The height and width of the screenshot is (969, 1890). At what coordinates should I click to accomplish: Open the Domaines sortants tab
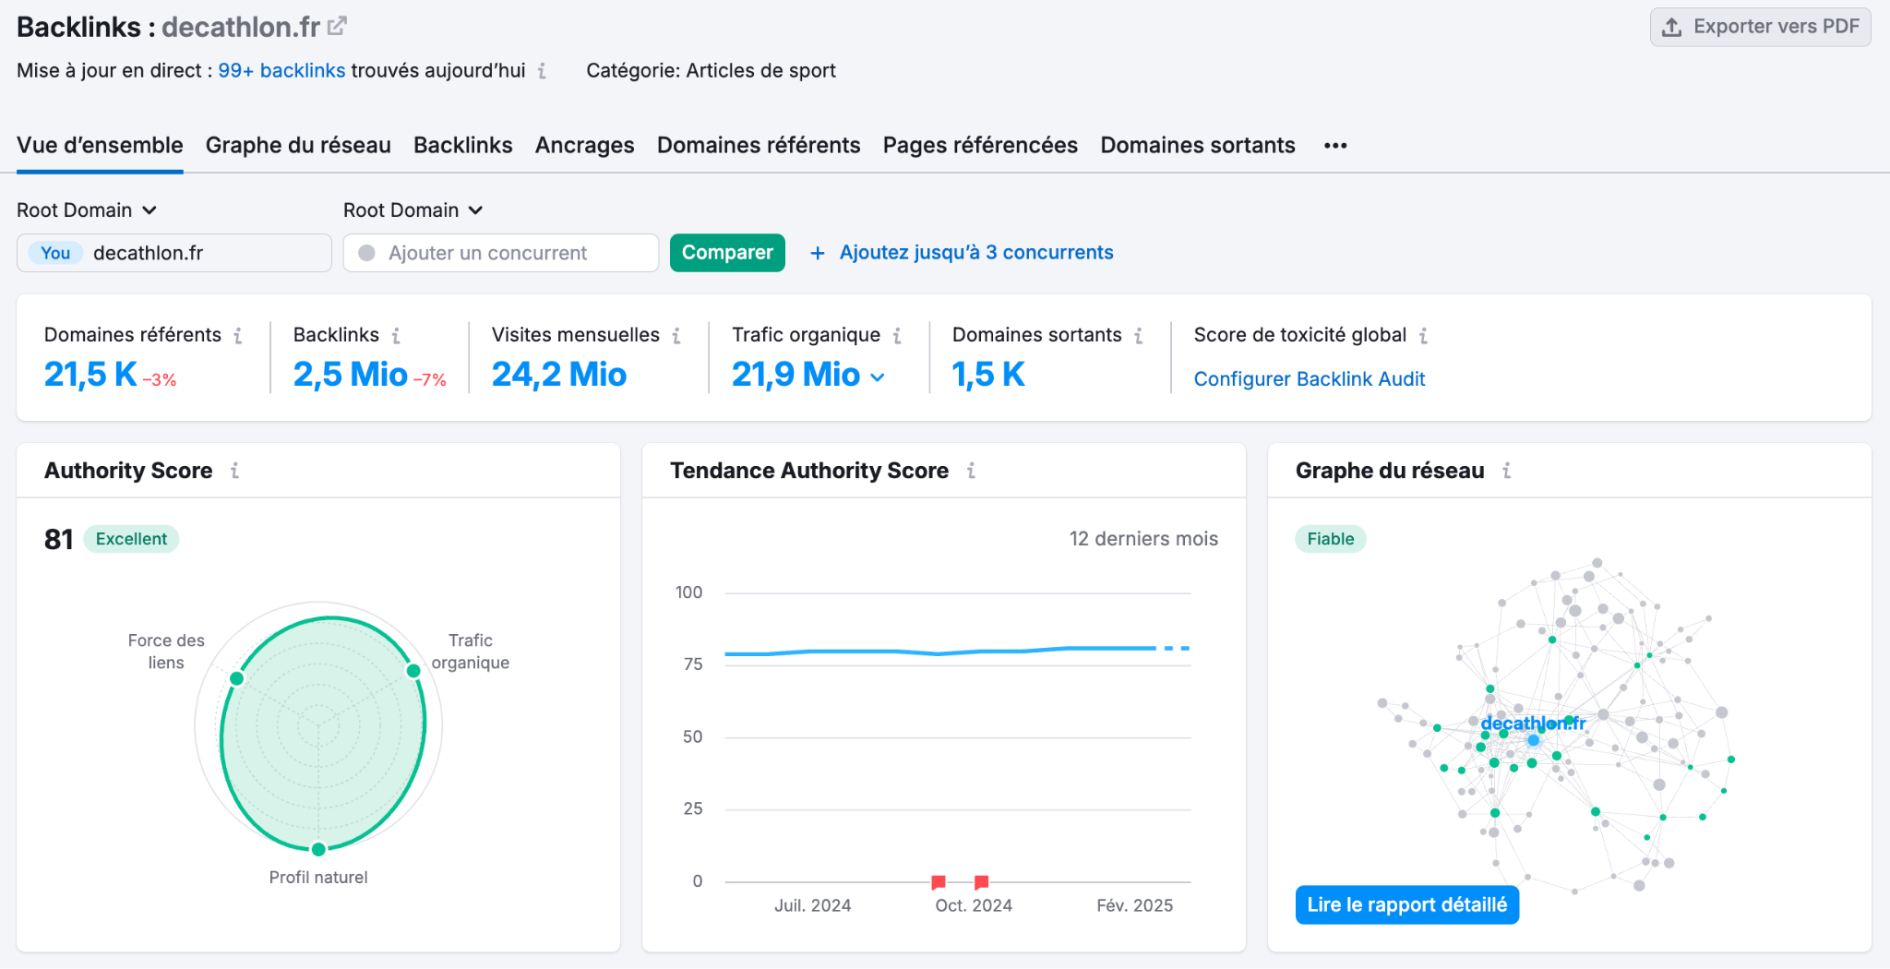pyautogui.click(x=1198, y=146)
